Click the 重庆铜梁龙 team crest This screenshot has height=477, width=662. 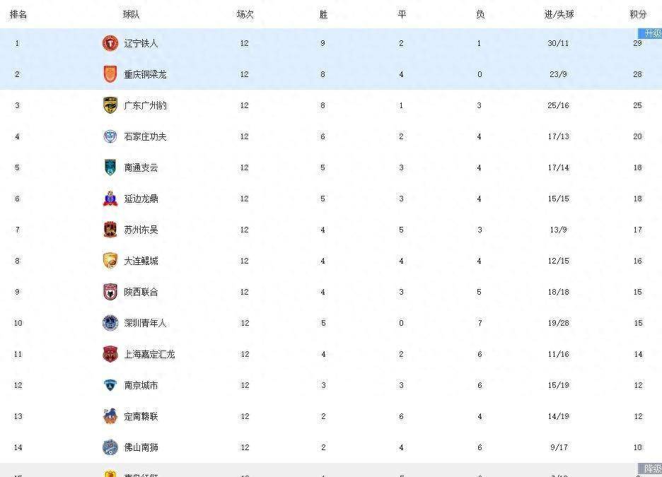tap(110, 74)
